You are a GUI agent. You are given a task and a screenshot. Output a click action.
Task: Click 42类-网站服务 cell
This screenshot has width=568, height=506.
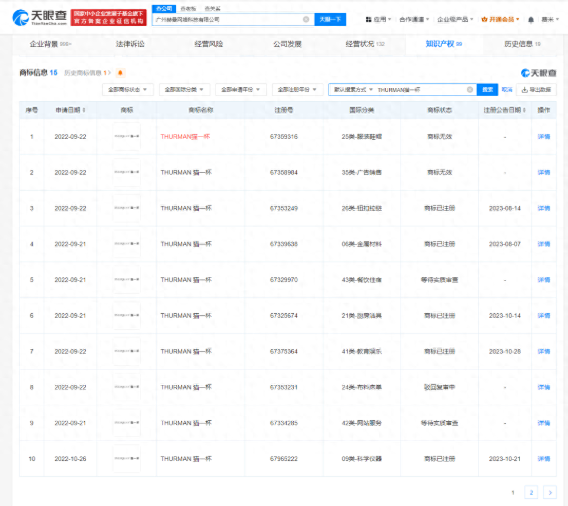tap(362, 423)
